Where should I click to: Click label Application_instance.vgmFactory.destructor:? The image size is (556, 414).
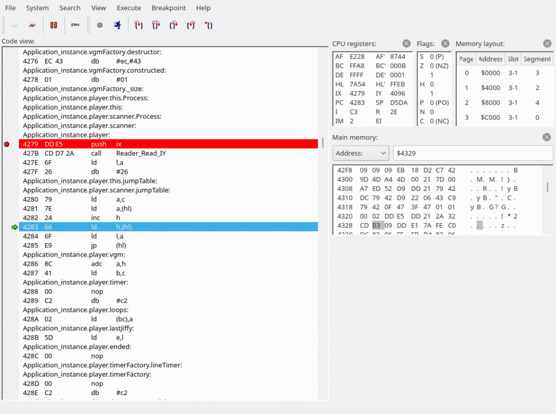92,52
